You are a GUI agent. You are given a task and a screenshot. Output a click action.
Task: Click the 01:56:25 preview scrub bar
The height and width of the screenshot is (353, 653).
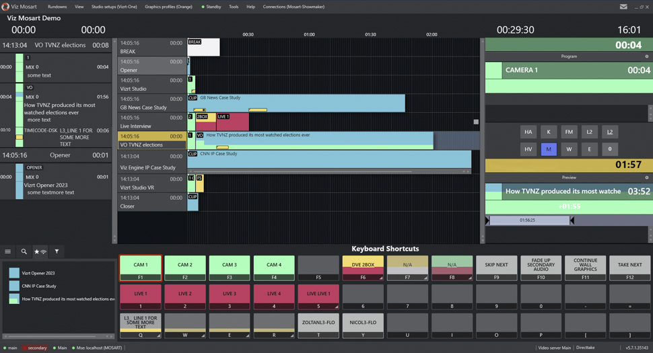pos(530,221)
